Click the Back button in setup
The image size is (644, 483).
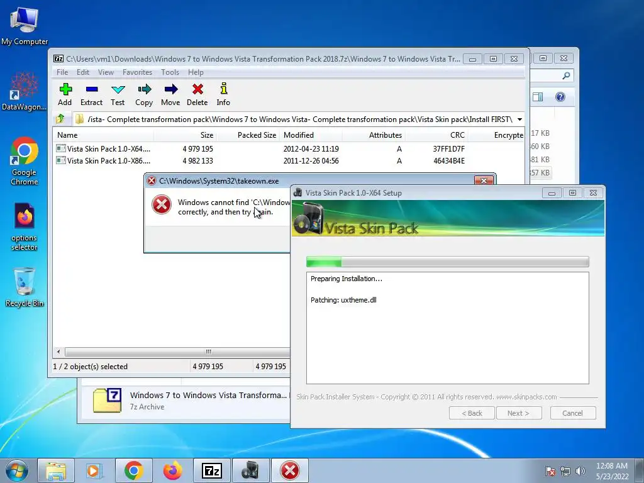click(472, 413)
